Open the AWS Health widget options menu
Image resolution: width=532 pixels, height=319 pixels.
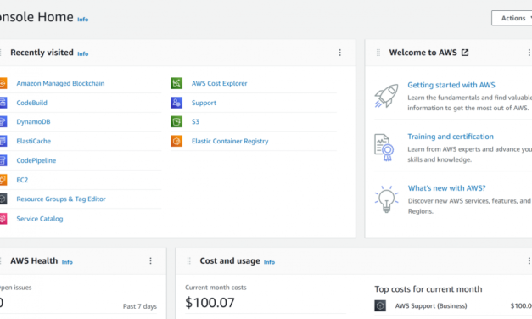[150, 260]
